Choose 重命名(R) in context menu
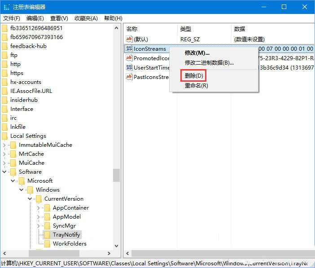The image size is (315, 268). click(214, 86)
